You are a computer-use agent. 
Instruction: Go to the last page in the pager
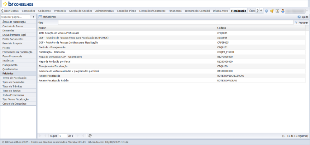click(83, 136)
